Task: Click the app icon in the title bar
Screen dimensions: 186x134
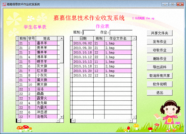Action: [x=4, y=4]
